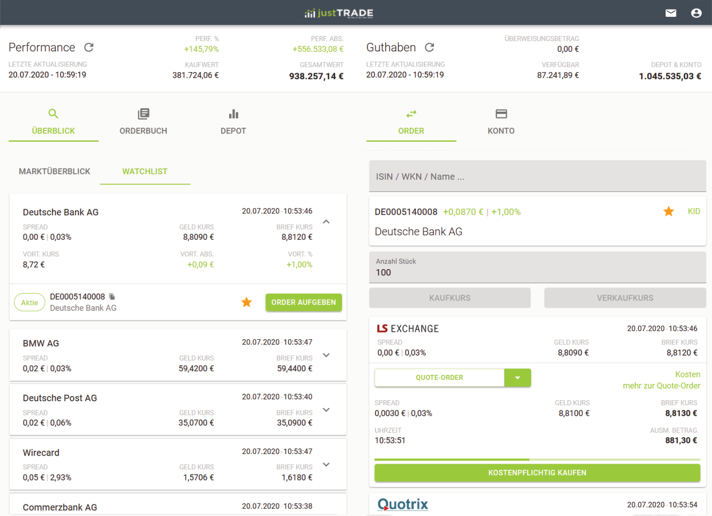Open the Quote-Order type dropdown arrow
Screen dimensions: 712x516
[x=517, y=378]
